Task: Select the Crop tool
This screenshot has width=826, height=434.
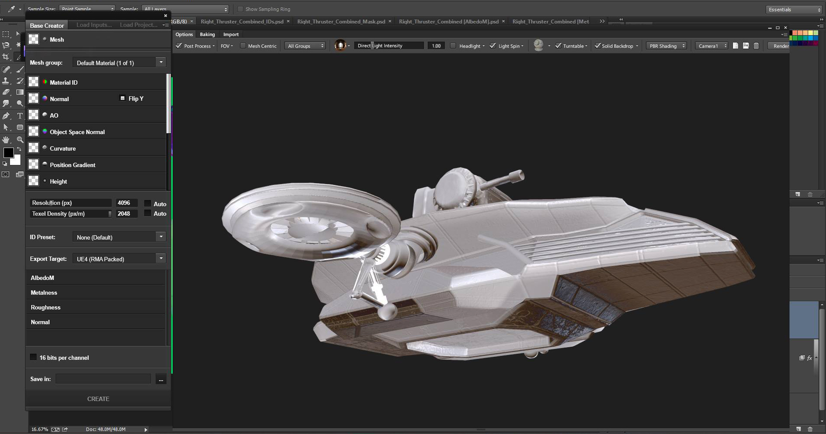Action: coord(6,56)
